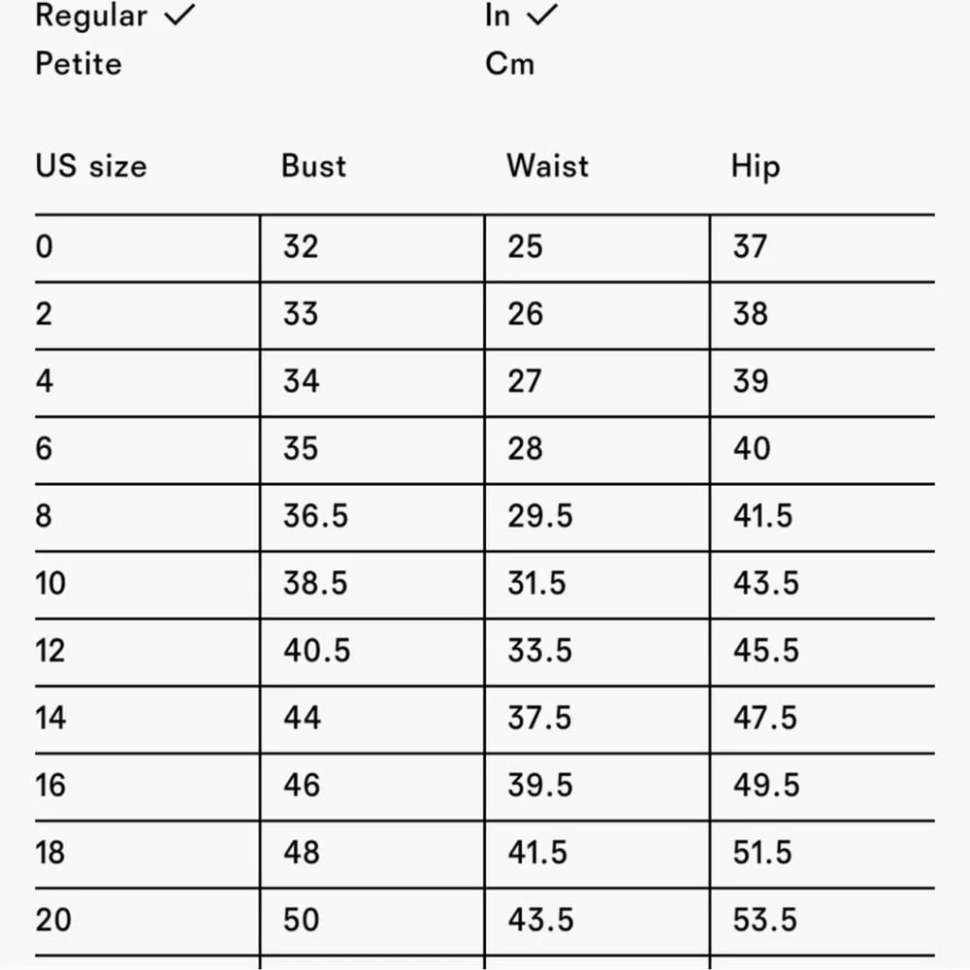970x970 pixels.
Task: Click the checkmark beside Regular
Action: [180, 15]
